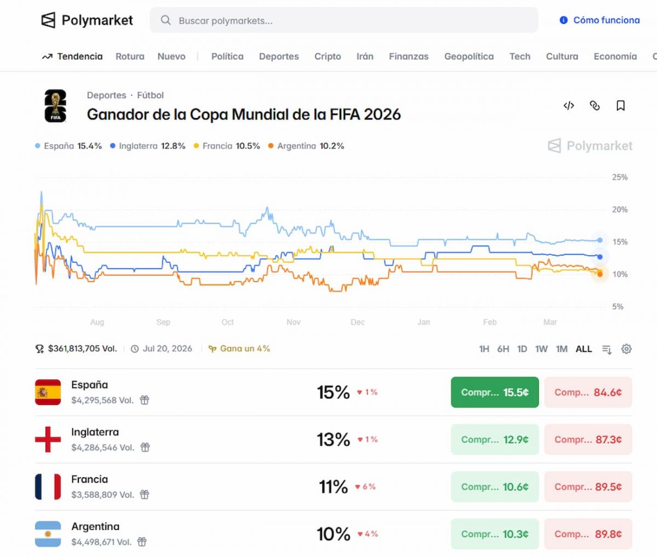657x556 pixels.
Task: Open the Deportes menu item
Action: point(279,56)
